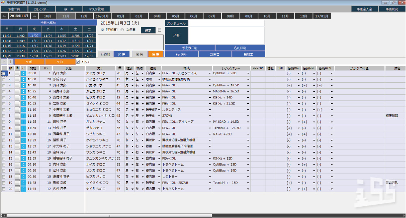The image size is (406, 218).
Task: Click the blue C icon for 内科 太郎
Action: point(23,73)
